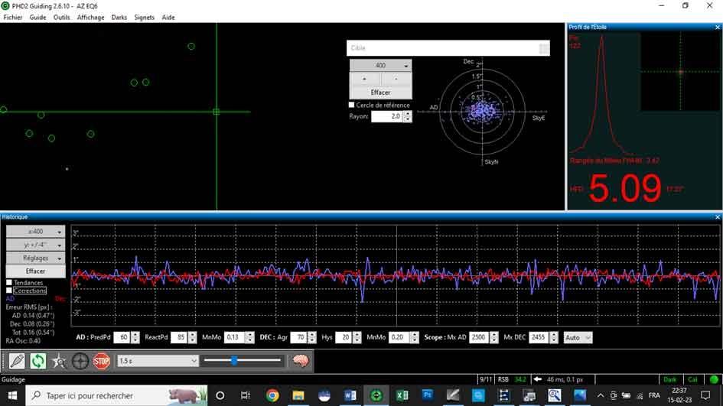This screenshot has height=406, width=723.
Task: Enable the Tendances checkbox
Action: 9,283
